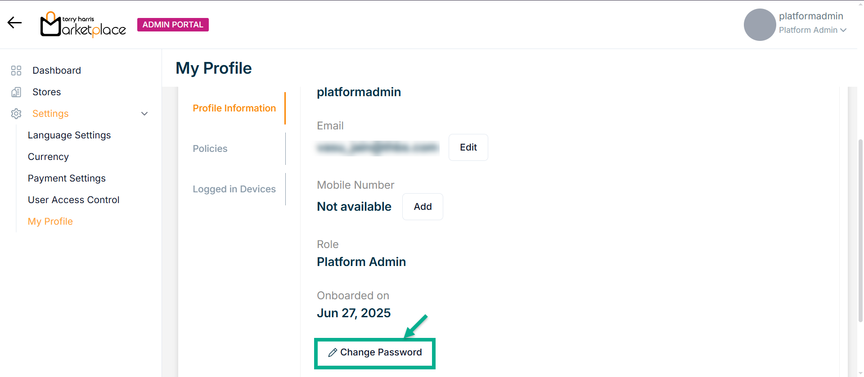Navigate to User Access Control
The image size is (864, 377).
(x=73, y=200)
